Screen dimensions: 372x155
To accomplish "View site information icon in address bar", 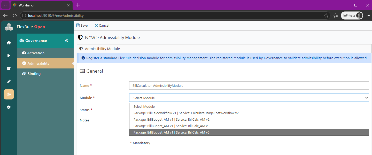I will [x=24, y=16].
